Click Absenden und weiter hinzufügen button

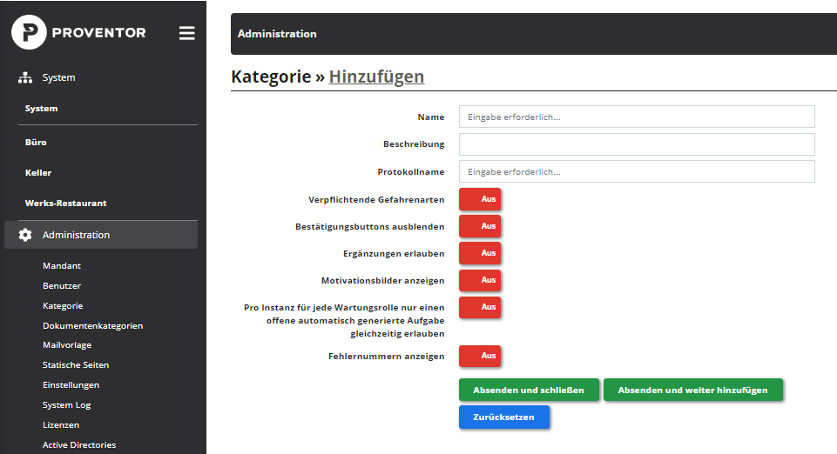(693, 390)
